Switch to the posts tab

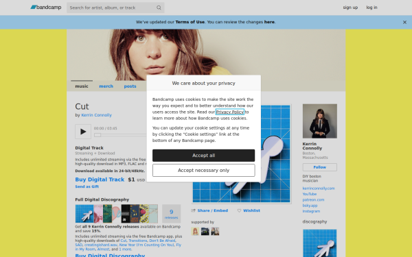point(130,86)
